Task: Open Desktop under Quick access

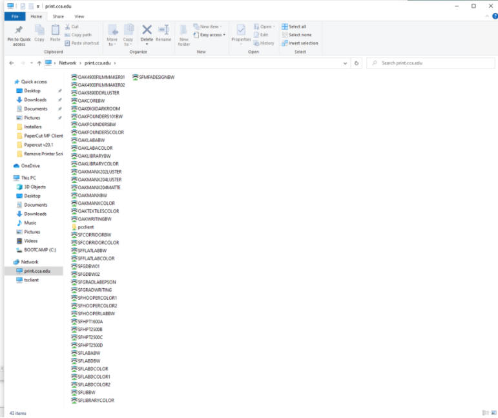Action: pos(32,91)
